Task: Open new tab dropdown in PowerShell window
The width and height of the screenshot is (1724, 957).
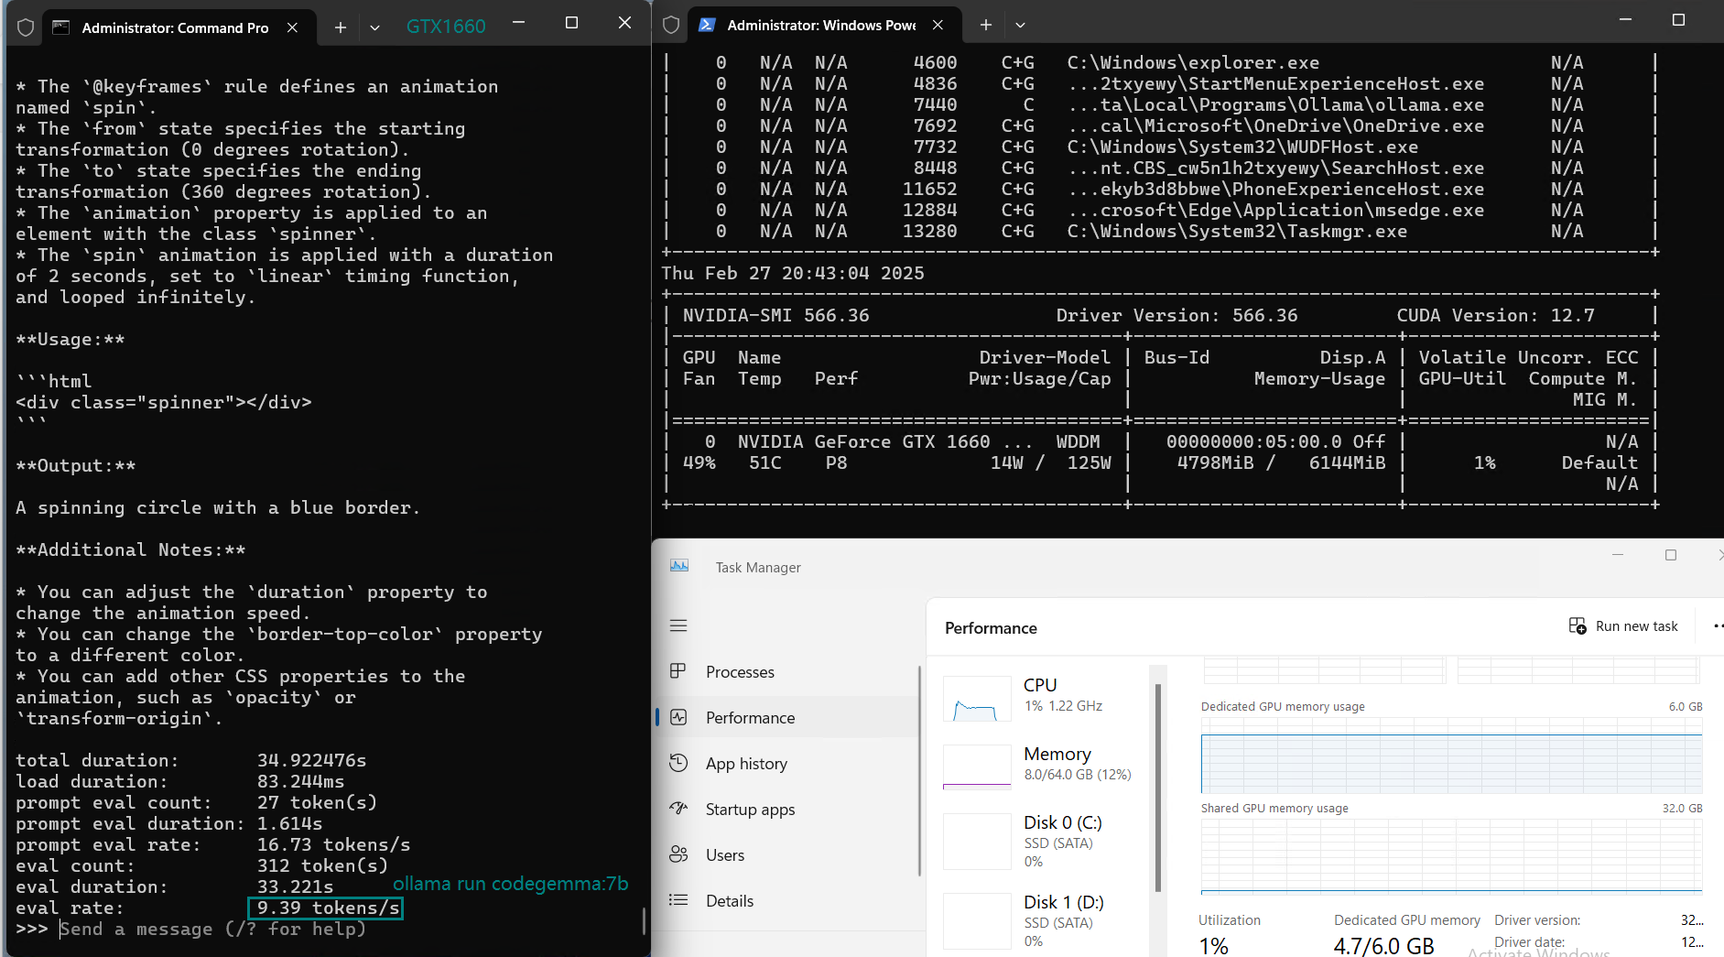Action: click(x=1020, y=26)
